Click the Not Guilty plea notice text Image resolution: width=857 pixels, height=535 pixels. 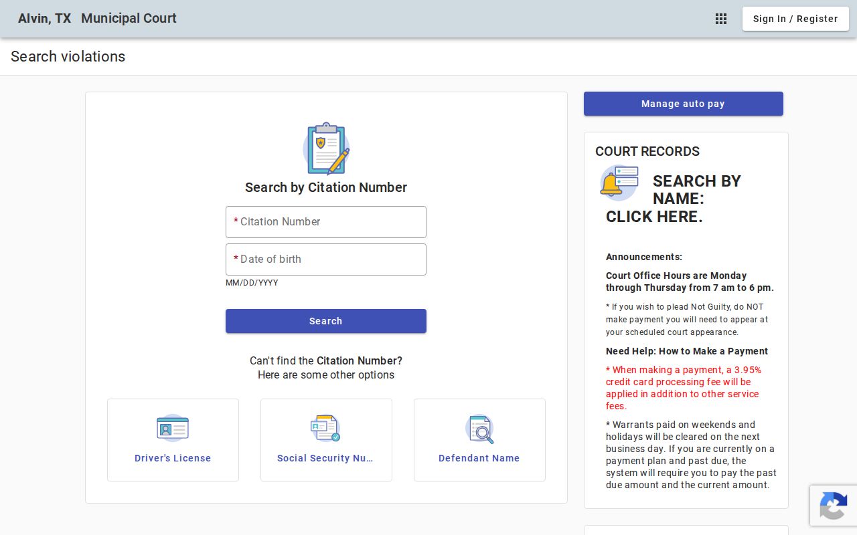pyautogui.click(x=687, y=320)
